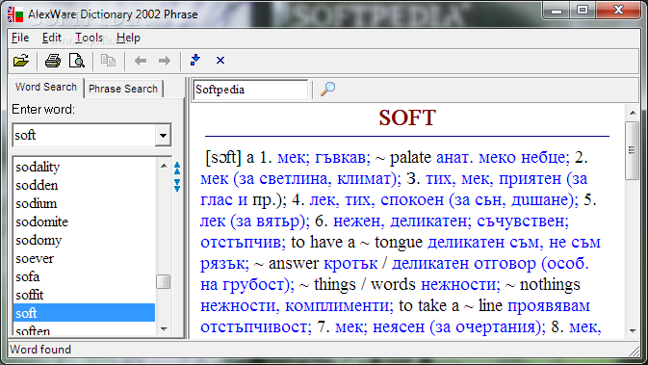Click the definition pane scrollbar thumb
648x365 pixels.
(633, 150)
